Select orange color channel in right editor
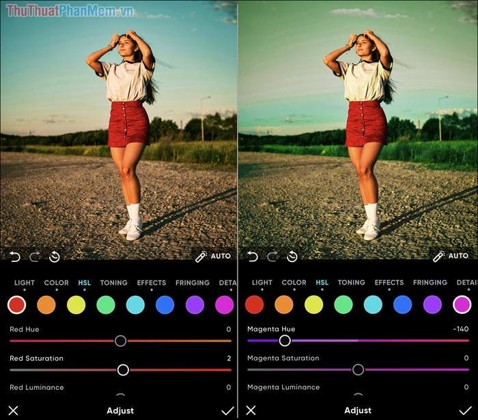The width and height of the screenshot is (478, 420). (284, 304)
